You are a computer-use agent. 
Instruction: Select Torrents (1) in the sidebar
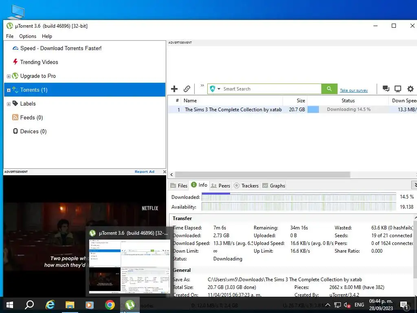click(x=85, y=90)
